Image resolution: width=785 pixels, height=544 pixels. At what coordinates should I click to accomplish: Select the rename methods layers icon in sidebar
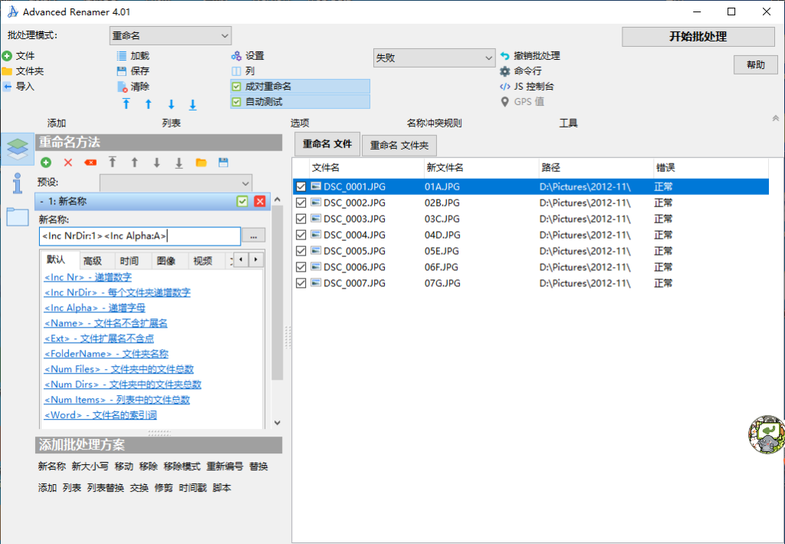pos(18,149)
